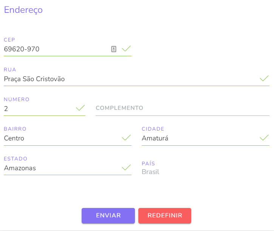Click the checkmark beside Praça São Cristovão

point(264,79)
